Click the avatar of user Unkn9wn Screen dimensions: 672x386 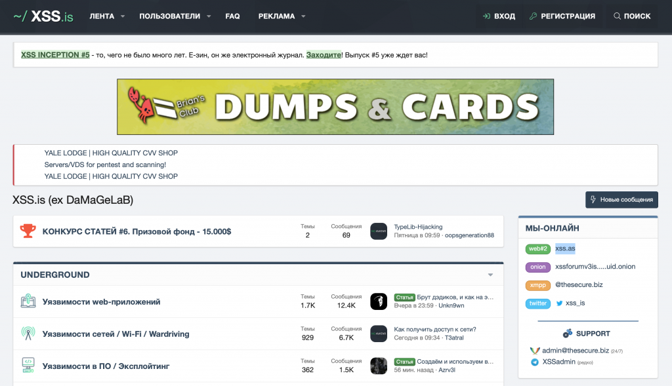tap(379, 301)
